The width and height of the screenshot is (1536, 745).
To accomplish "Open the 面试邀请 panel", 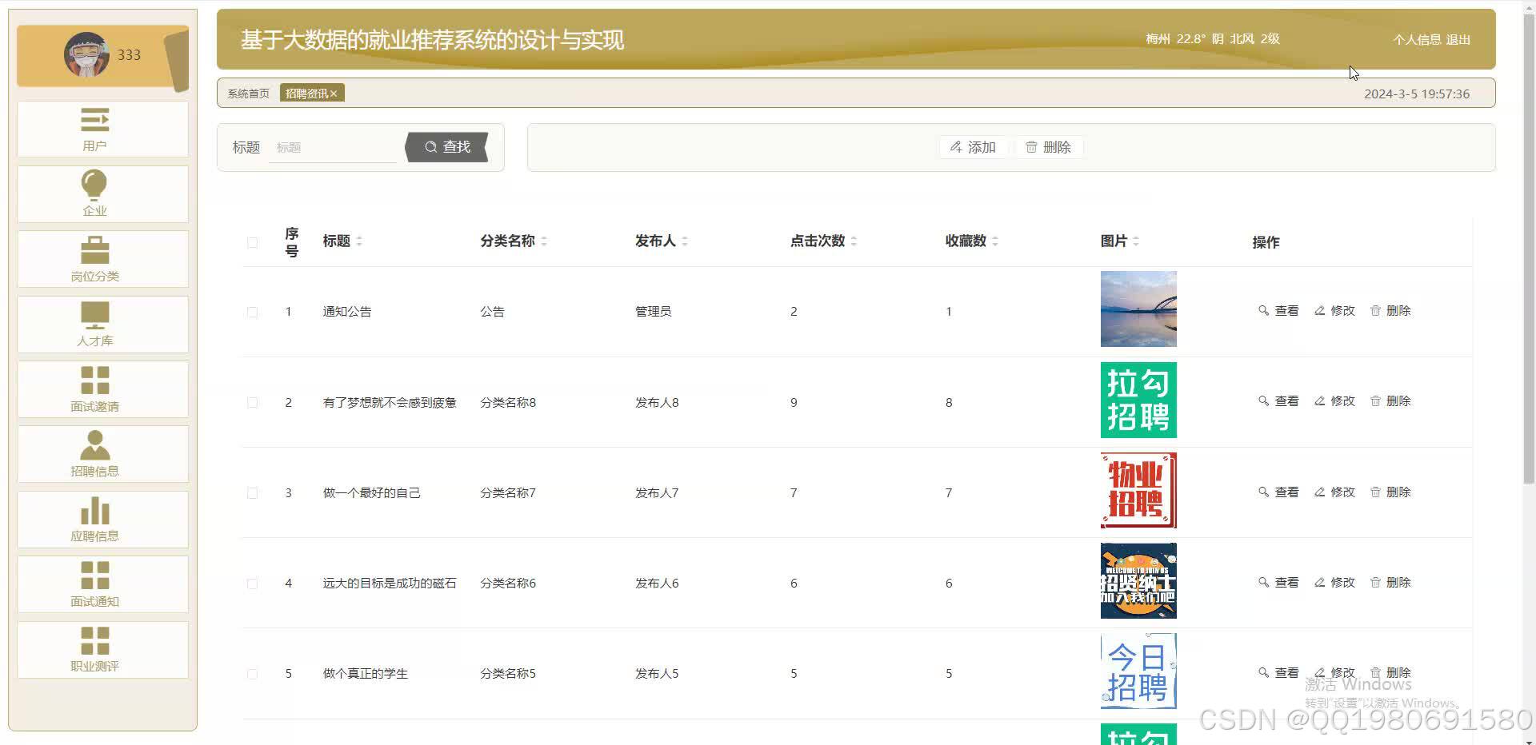I will coord(95,389).
